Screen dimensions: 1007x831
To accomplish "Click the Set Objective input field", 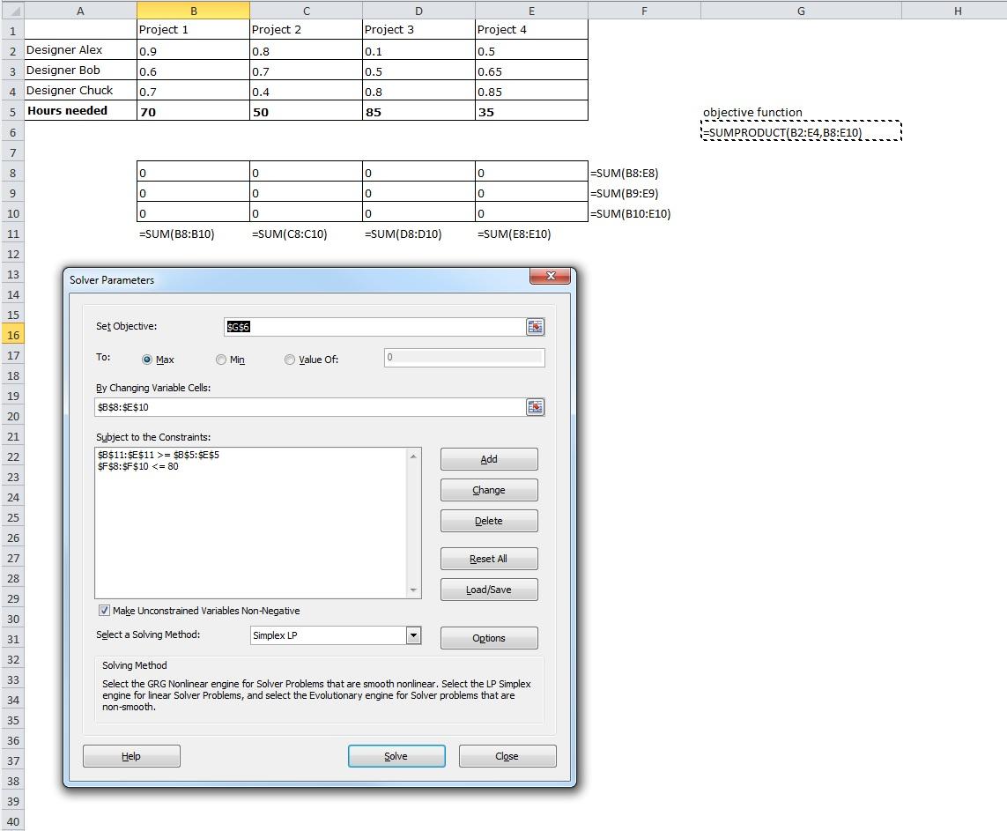I will click(x=374, y=327).
